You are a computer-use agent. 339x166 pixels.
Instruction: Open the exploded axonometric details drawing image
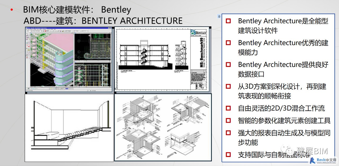(163, 127)
